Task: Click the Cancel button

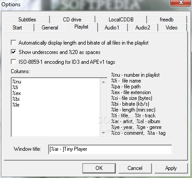Action: pos(135,168)
